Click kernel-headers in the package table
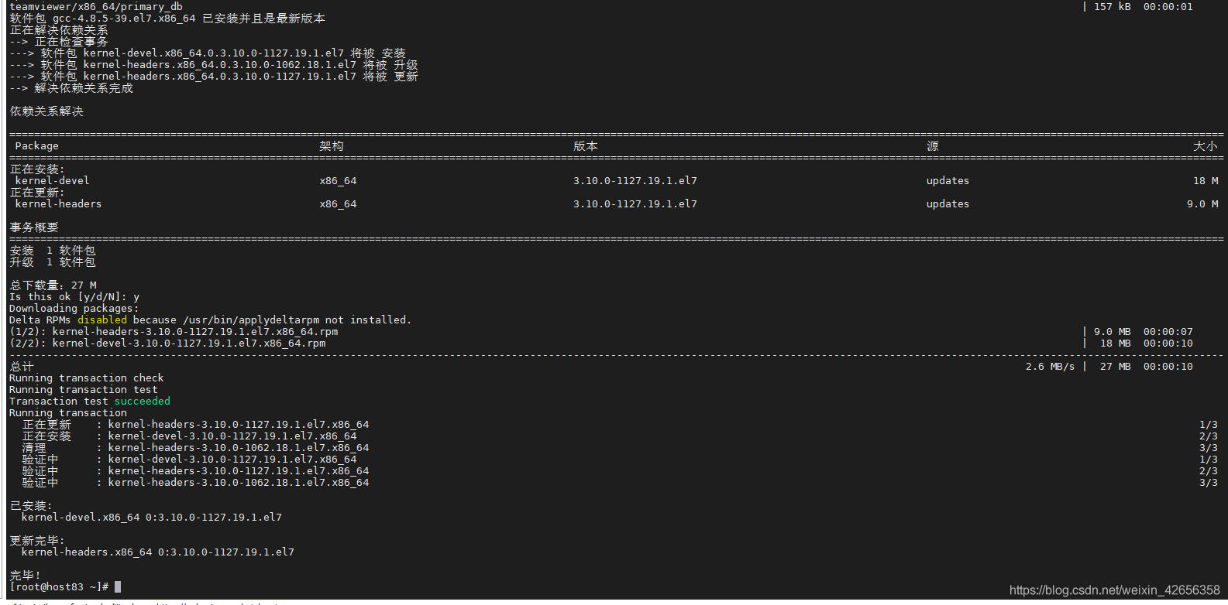 [59, 204]
